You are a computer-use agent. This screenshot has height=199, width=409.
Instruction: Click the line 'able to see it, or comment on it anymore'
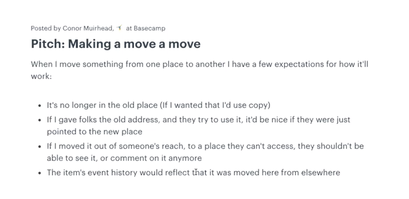[x=124, y=158]
